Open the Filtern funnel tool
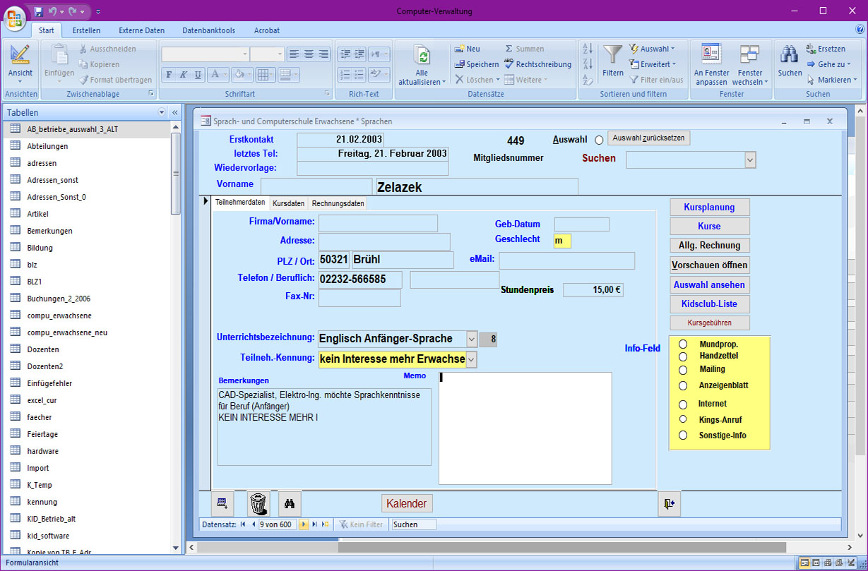 coord(613,61)
